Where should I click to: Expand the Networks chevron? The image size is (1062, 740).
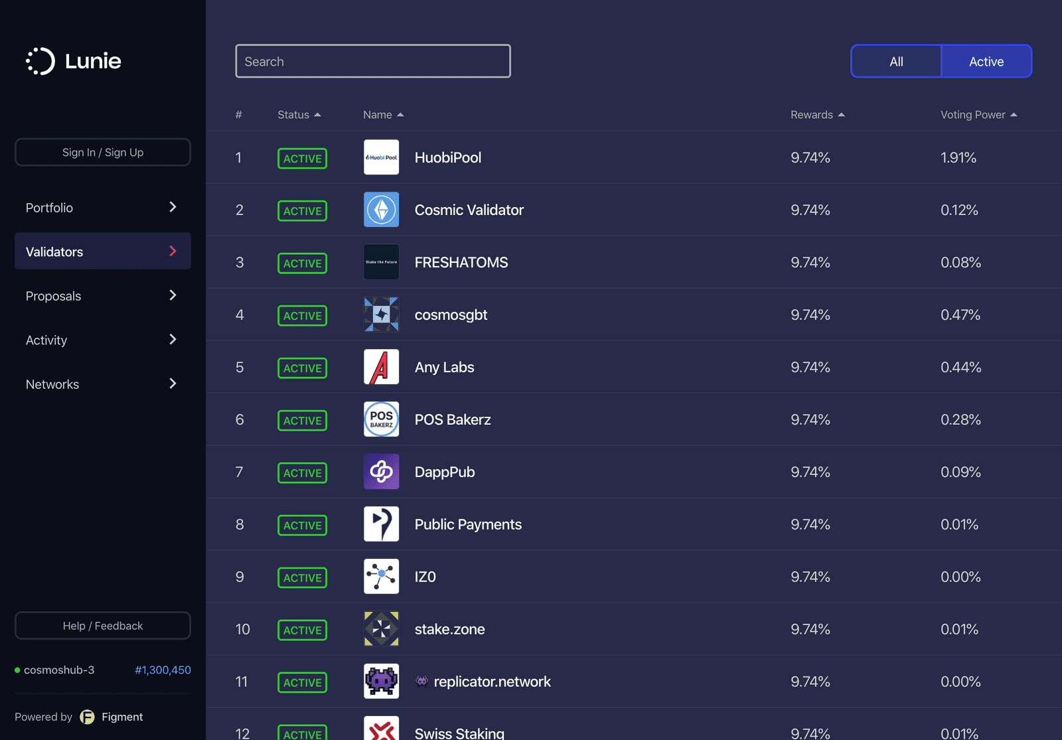coord(173,384)
